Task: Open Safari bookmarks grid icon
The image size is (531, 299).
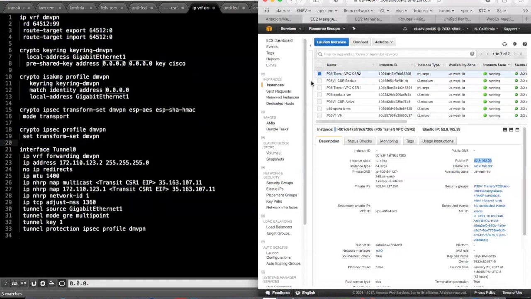Action: pyautogui.click(x=266, y=10)
